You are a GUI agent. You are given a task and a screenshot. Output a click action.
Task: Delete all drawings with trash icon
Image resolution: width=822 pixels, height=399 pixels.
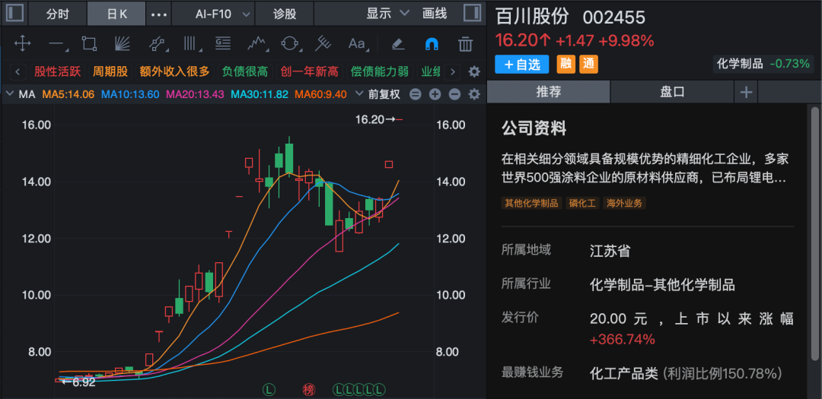pos(465,43)
